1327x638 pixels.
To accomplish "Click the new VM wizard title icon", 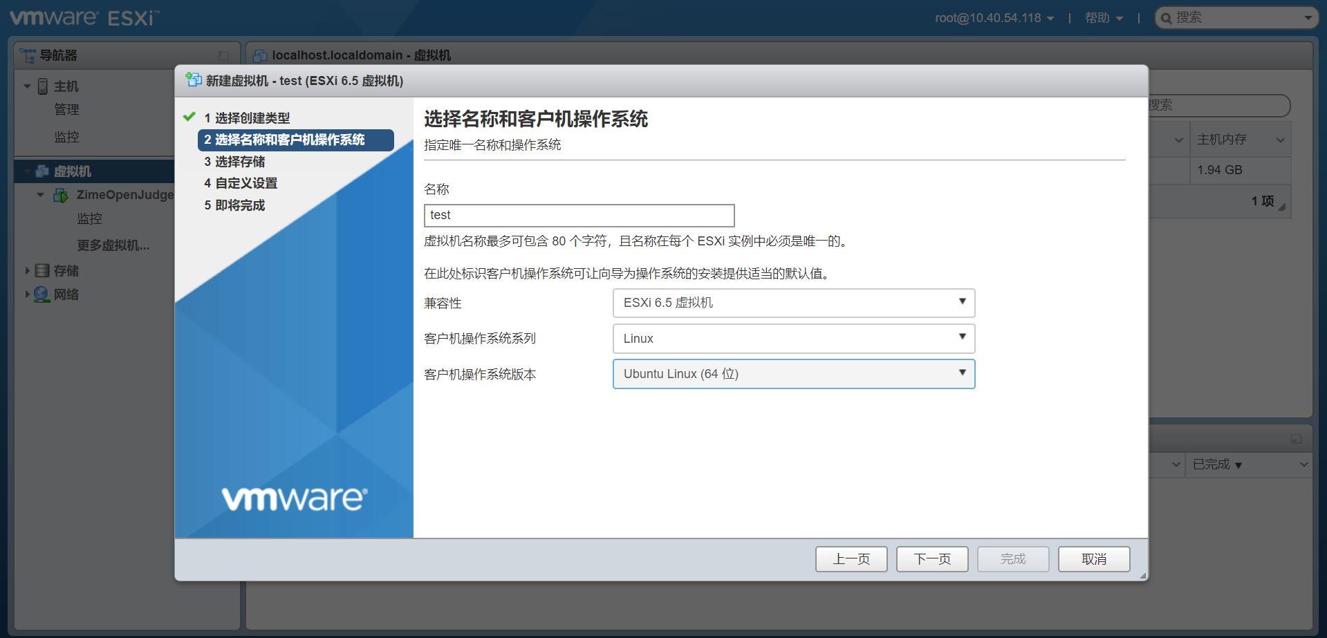I will point(194,80).
